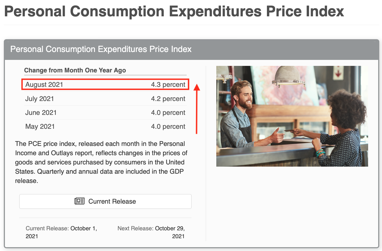
Task: Click the May 2021 row
Action: tap(105, 126)
